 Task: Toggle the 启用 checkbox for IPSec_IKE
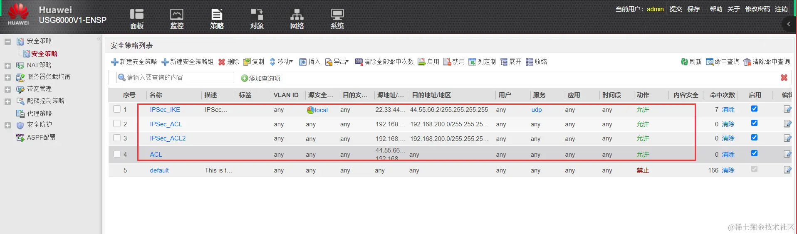click(754, 109)
